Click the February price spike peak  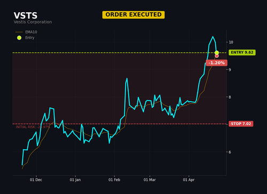click(x=127, y=78)
